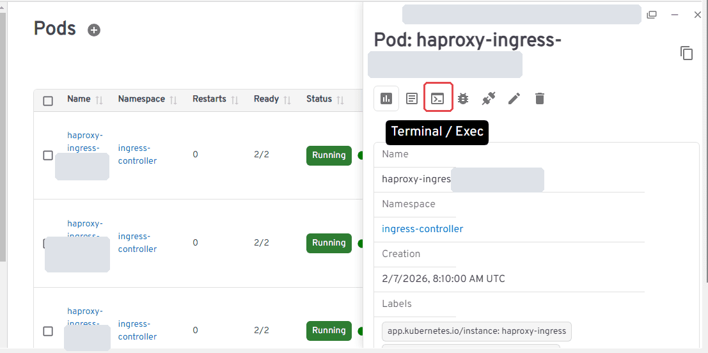Click the Creation field heading
708x353 pixels.
pyautogui.click(x=401, y=254)
